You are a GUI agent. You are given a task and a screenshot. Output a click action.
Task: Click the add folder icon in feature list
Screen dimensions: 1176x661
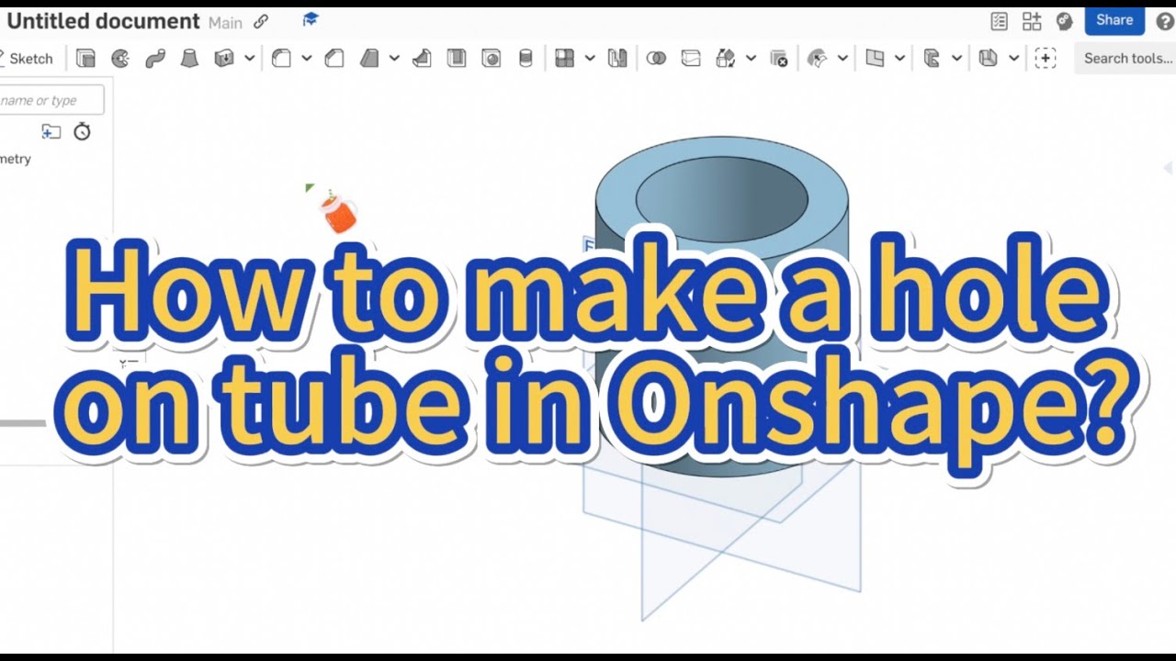51,131
